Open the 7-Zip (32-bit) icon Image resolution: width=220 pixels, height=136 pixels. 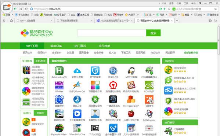click(95, 128)
